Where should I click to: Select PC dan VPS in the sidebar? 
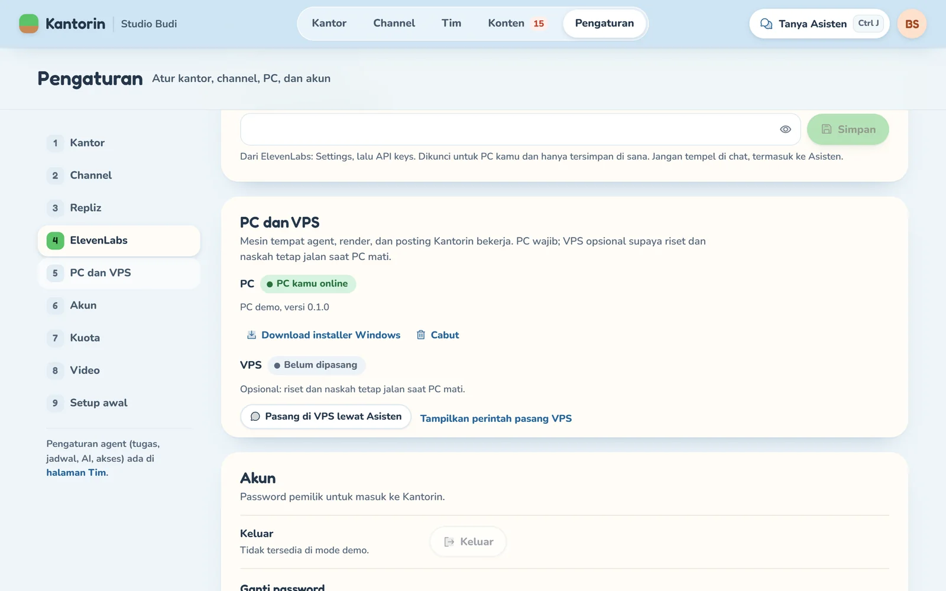point(119,273)
